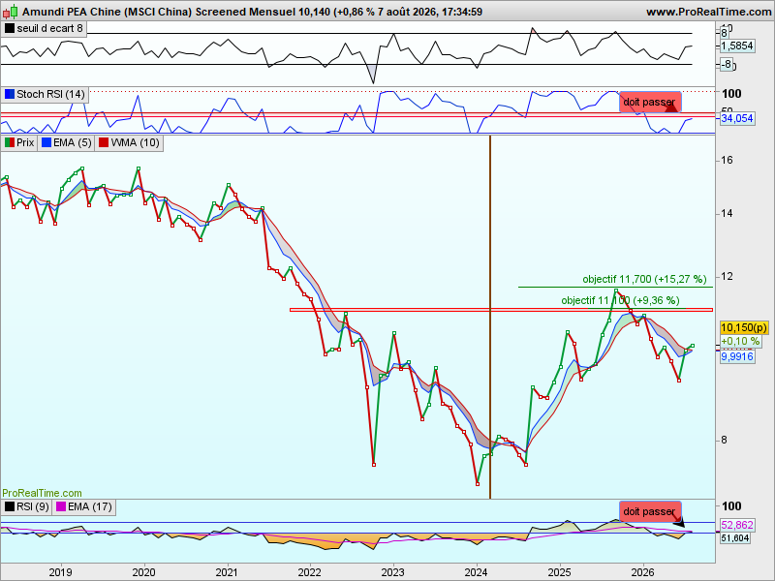Click the 14 price scale label
Viewport: 775px width, 581px height.
(x=727, y=213)
